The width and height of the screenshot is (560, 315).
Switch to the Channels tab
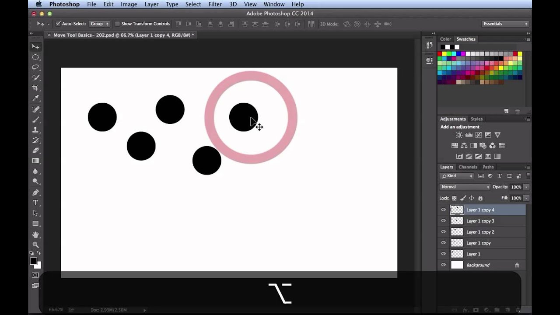pos(468,167)
